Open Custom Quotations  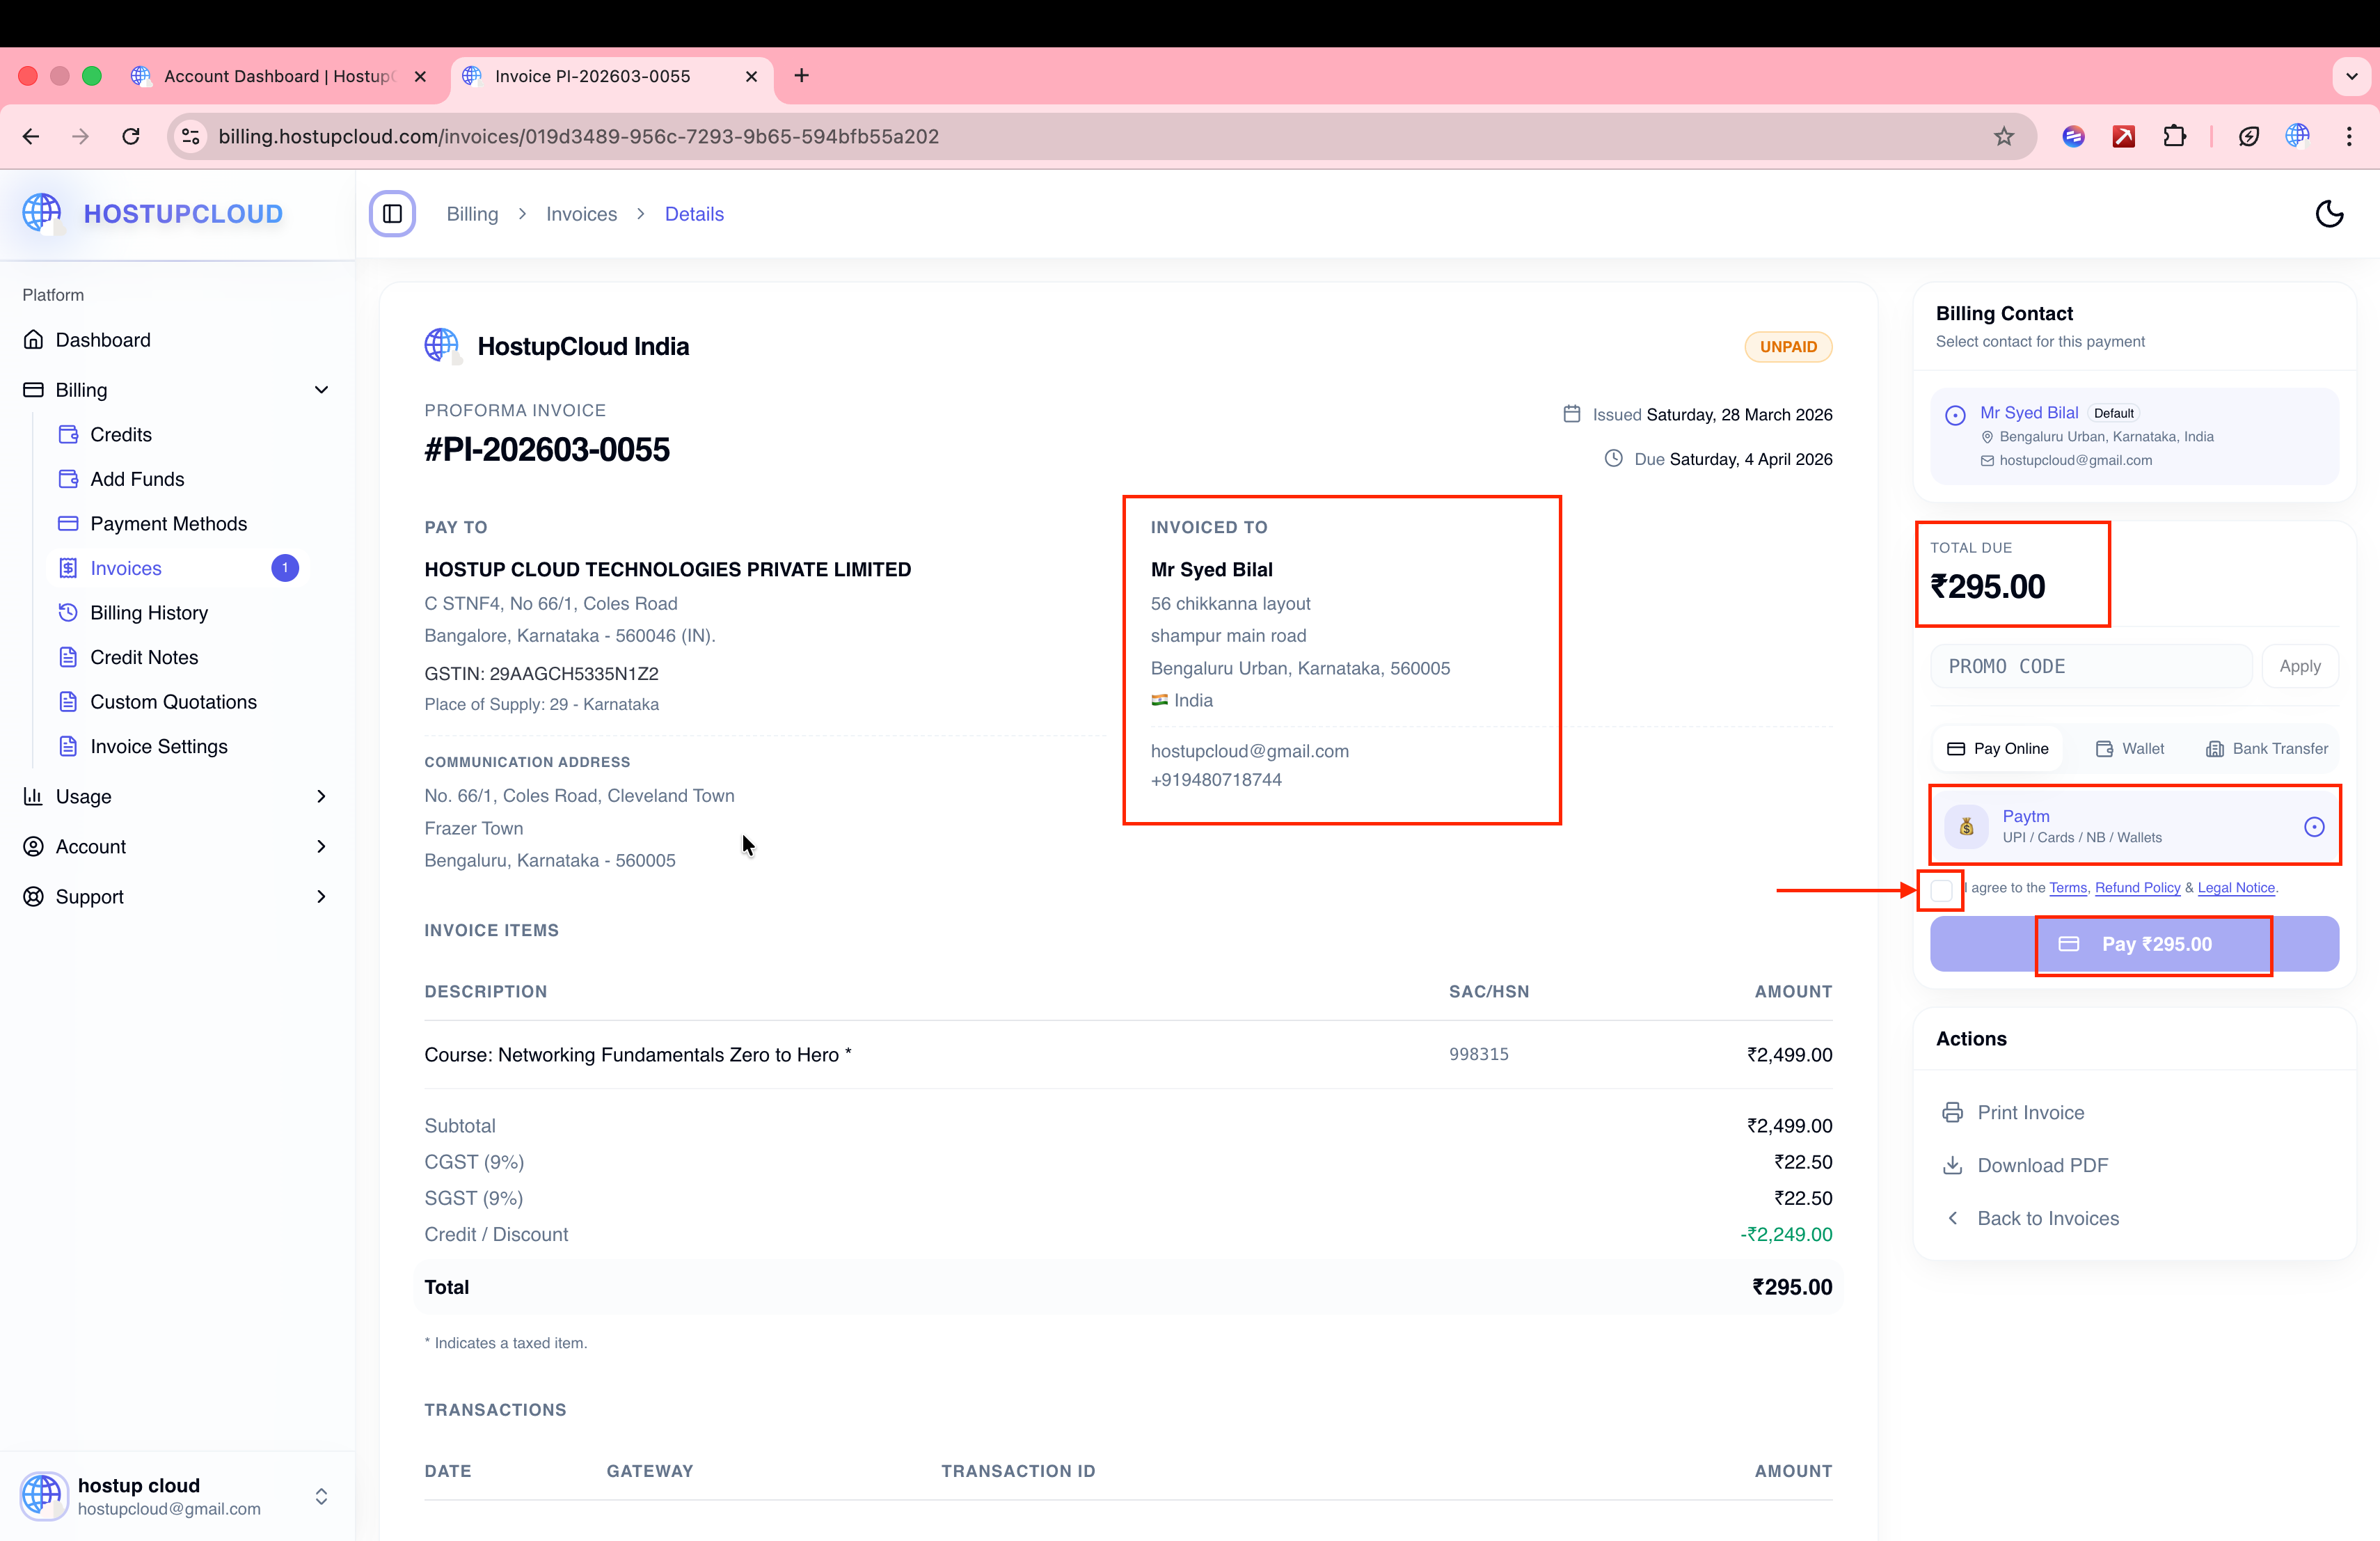point(173,702)
